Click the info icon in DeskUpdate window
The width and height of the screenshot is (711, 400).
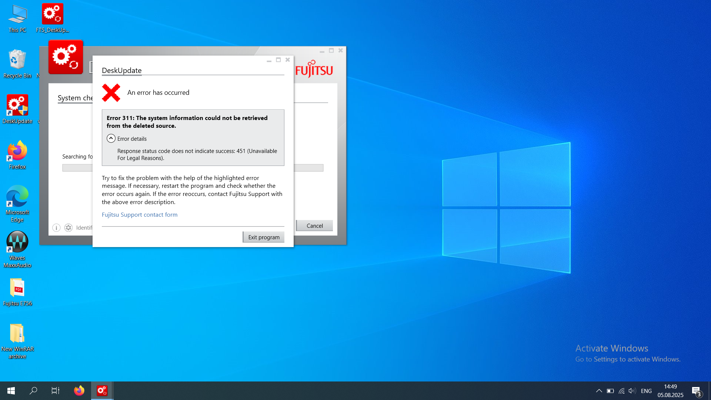point(56,228)
